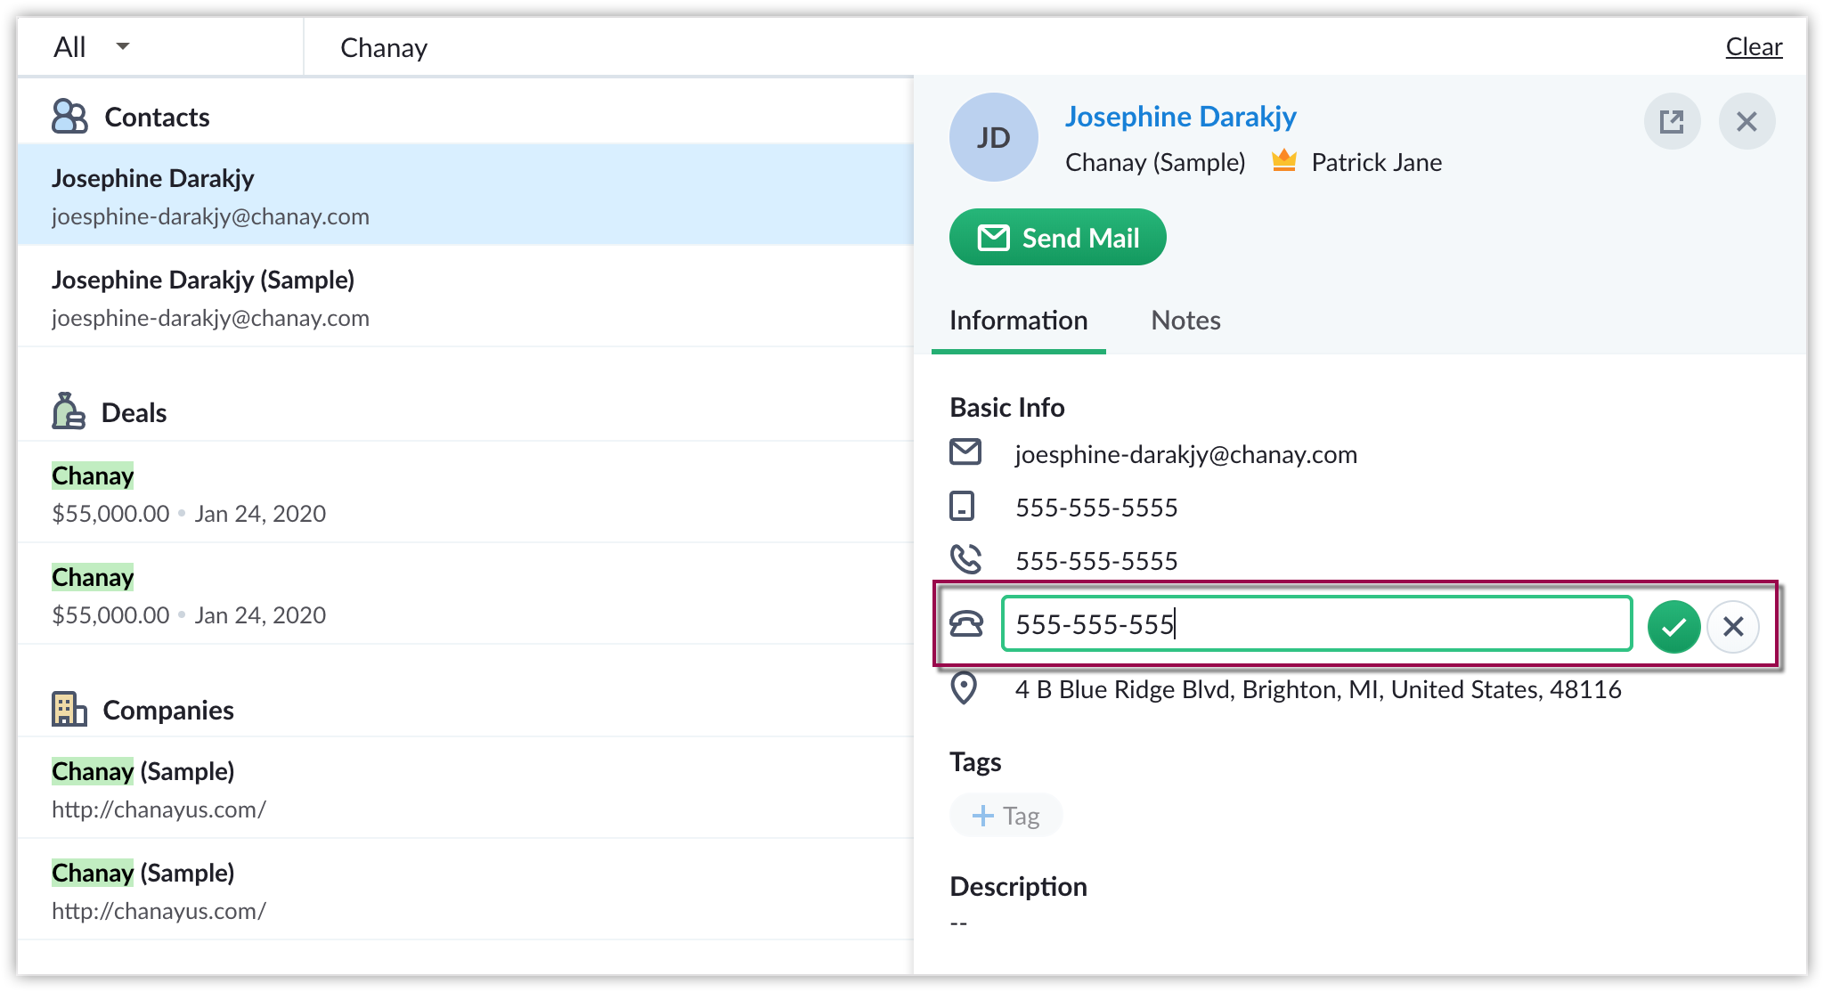Select the Information tab
Screen dimensions: 1824x992
click(x=1018, y=321)
